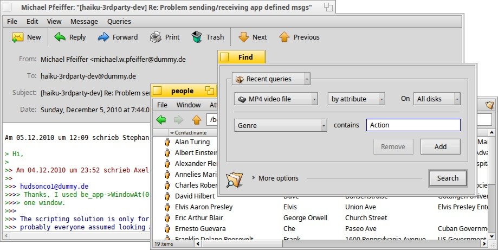Click the person icon beside Charles Robert
This screenshot has width=498, height=250.
167,185
